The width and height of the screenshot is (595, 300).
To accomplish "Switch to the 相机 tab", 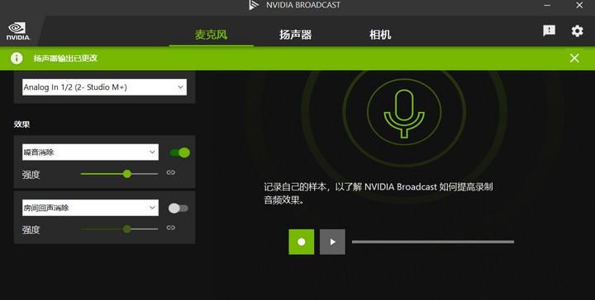I will click(x=380, y=35).
